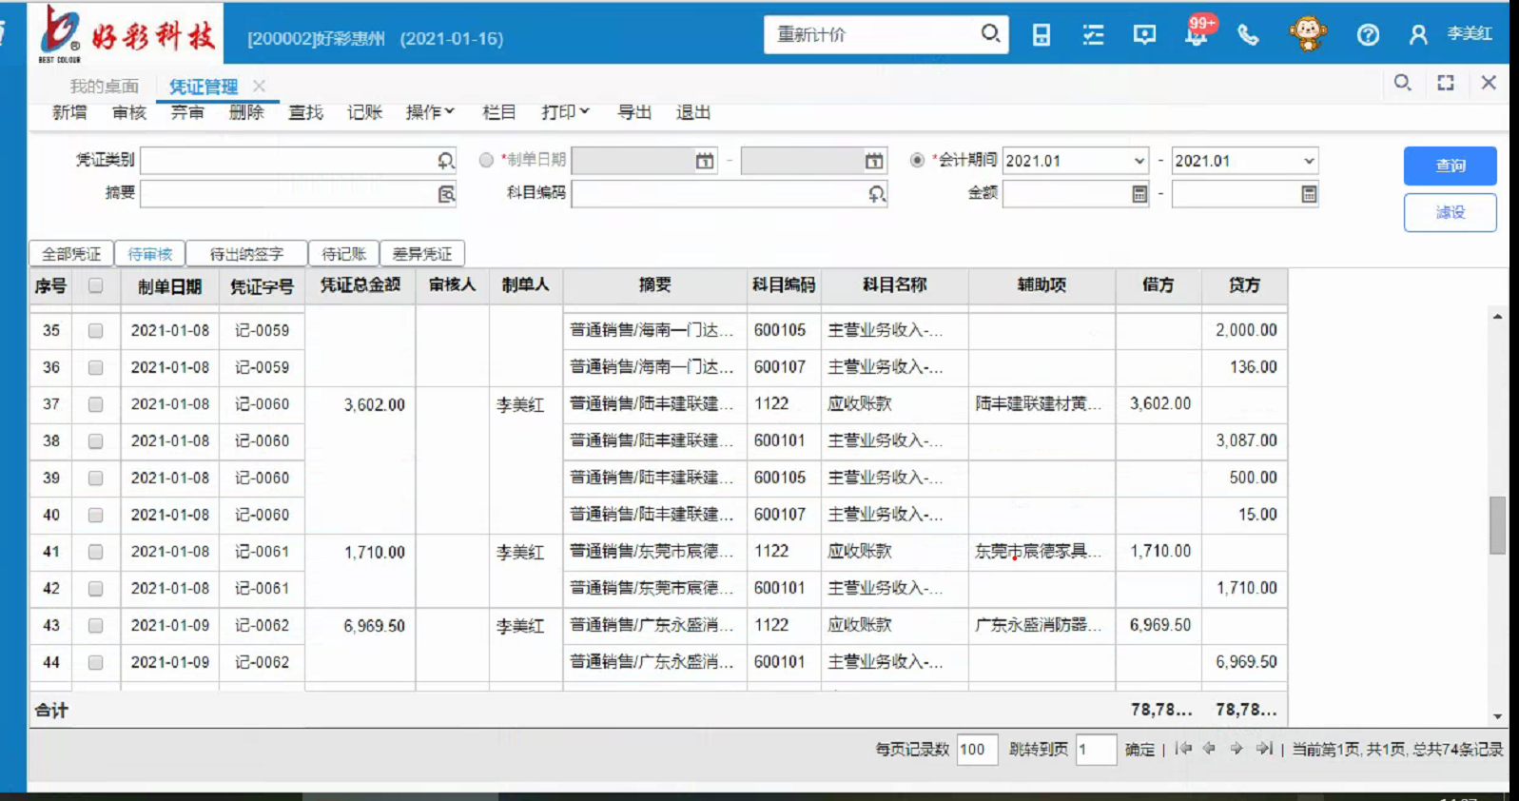Check the checkbox for row 35
The image size is (1519, 801).
[95, 331]
